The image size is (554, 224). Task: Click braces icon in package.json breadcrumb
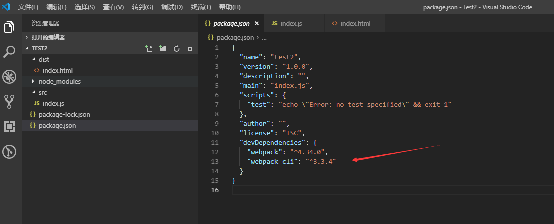pyautogui.click(x=211, y=37)
